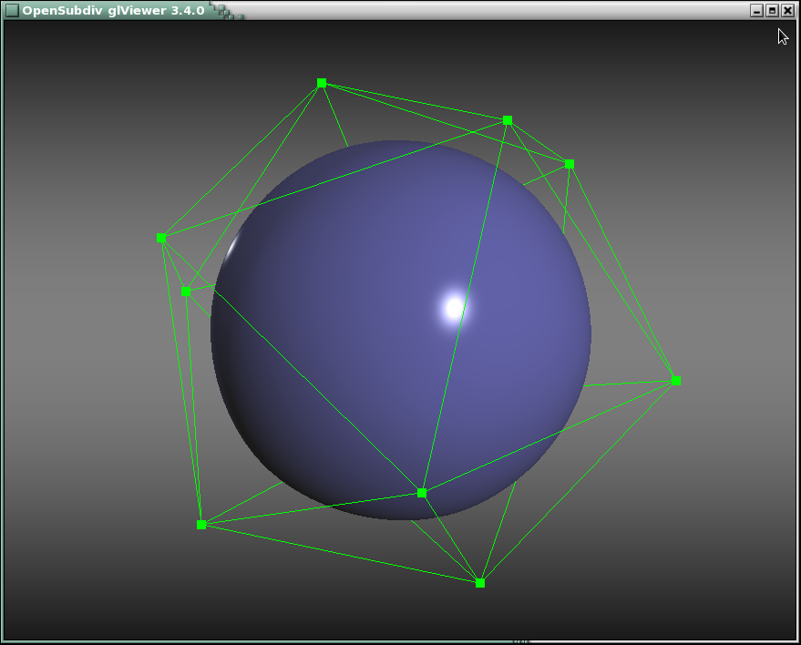Select the green vertex just below the leftmost vertex

[187, 292]
